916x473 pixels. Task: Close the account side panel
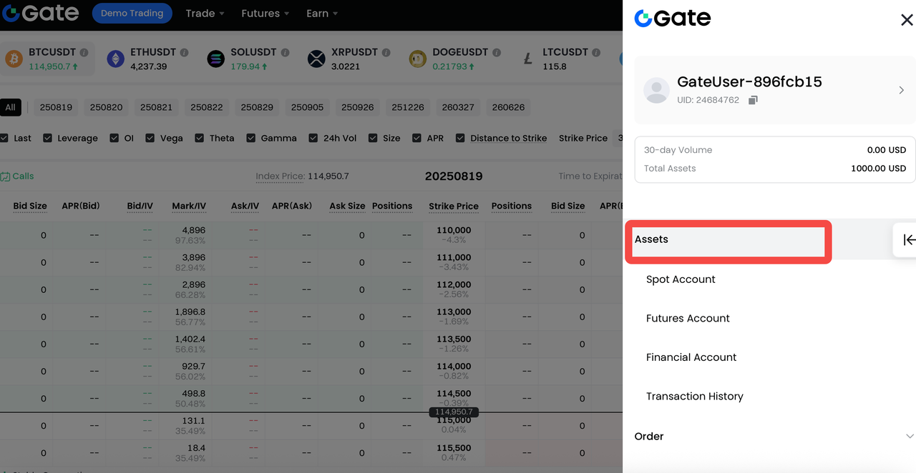(x=906, y=20)
